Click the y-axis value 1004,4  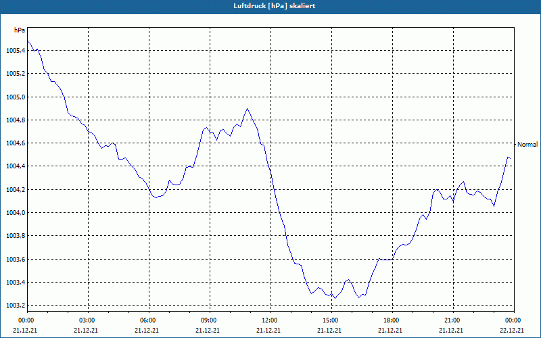16,166
